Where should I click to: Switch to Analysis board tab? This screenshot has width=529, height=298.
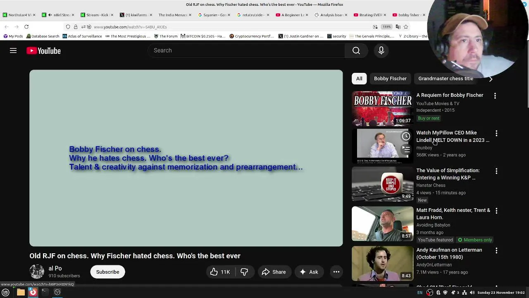click(x=331, y=15)
